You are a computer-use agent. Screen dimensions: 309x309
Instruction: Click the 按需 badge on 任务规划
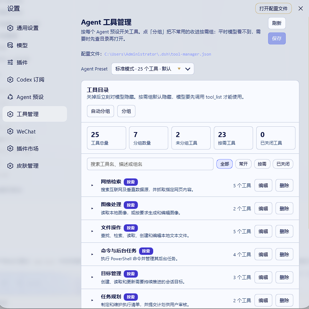point(131,297)
